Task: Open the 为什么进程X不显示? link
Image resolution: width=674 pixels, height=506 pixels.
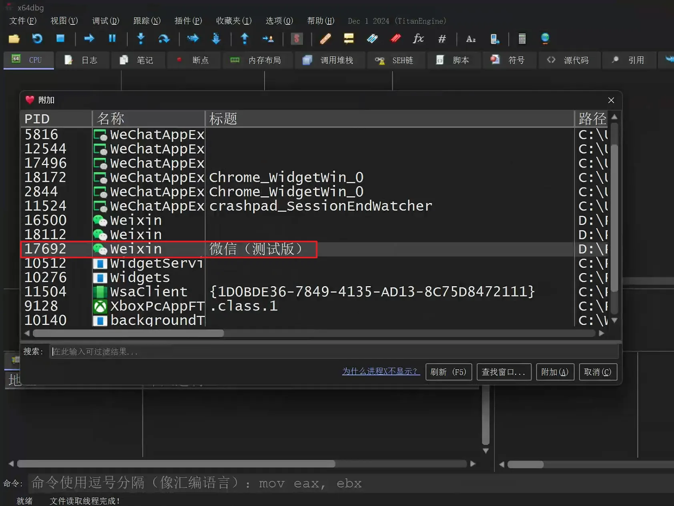Action: pos(380,371)
